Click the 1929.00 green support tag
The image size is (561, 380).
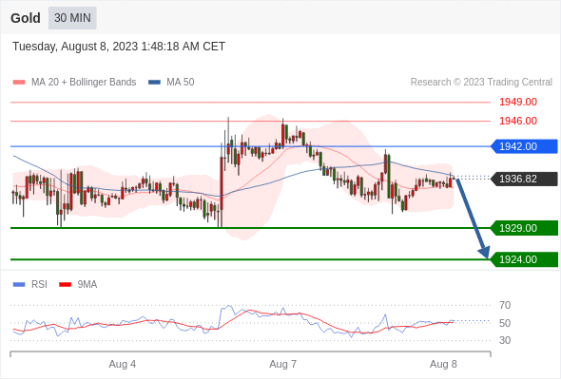(x=524, y=228)
